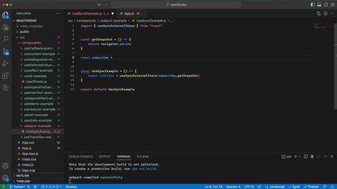This screenshot has height=189, width=337.
Task: Select the Terminal tab
Action: tap(124, 156)
